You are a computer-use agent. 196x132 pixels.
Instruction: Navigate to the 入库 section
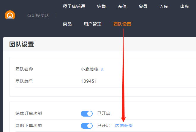click(164, 6)
